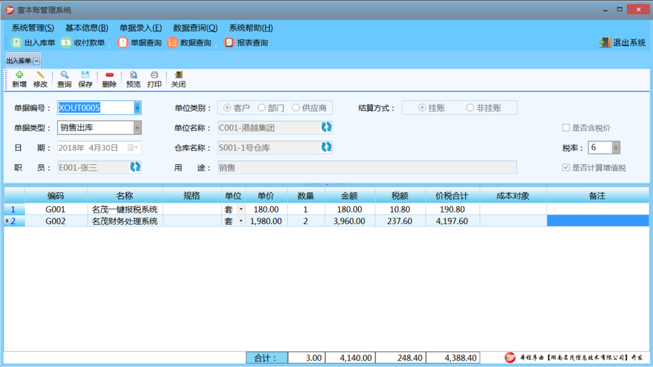Screen dimensions: 653x367
Task: Click the 删除 delete icon
Action: click(x=110, y=75)
